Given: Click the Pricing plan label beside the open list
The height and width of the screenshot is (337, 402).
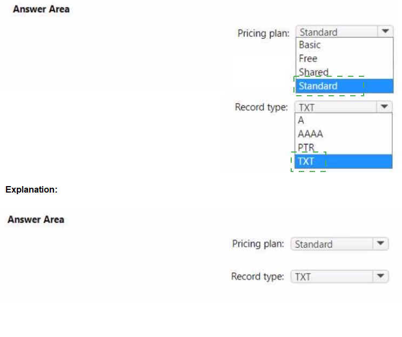Looking at the screenshot, I should [264, 33].
